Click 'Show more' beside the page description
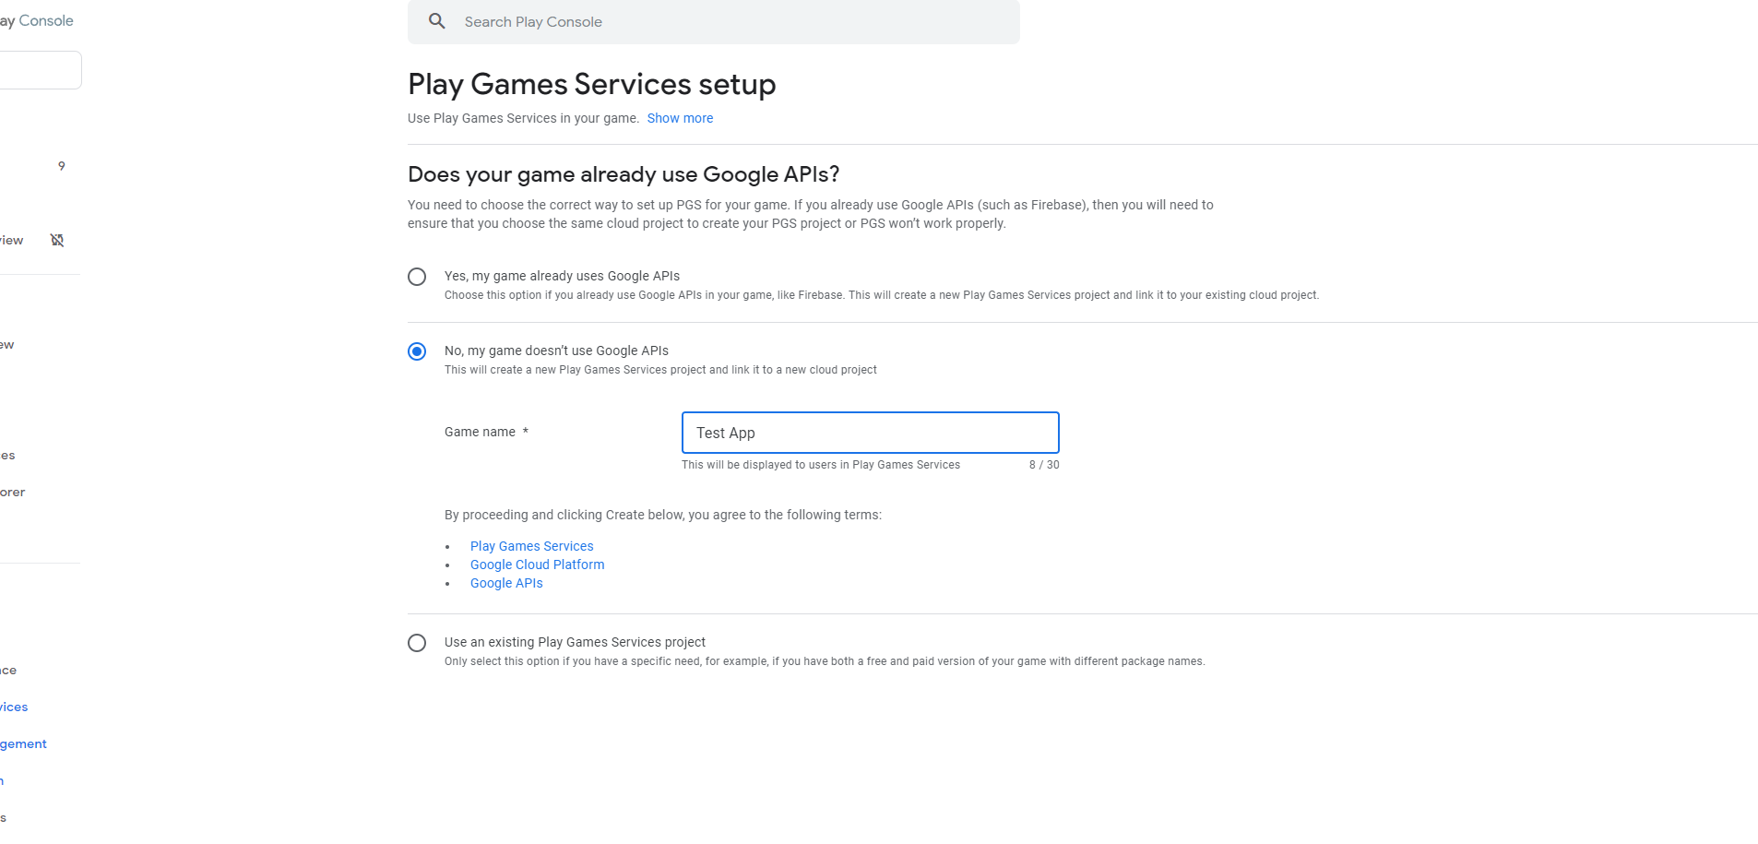This screenshot has width=1758, height=844. click(x=680, y=118)
